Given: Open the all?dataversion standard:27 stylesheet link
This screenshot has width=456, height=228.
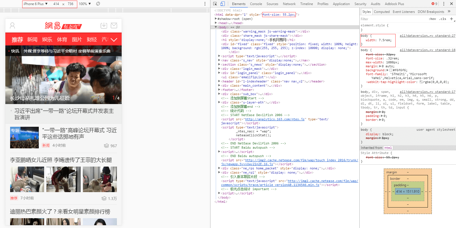Looking at the screenshot, I should click(x=427, y=36).
